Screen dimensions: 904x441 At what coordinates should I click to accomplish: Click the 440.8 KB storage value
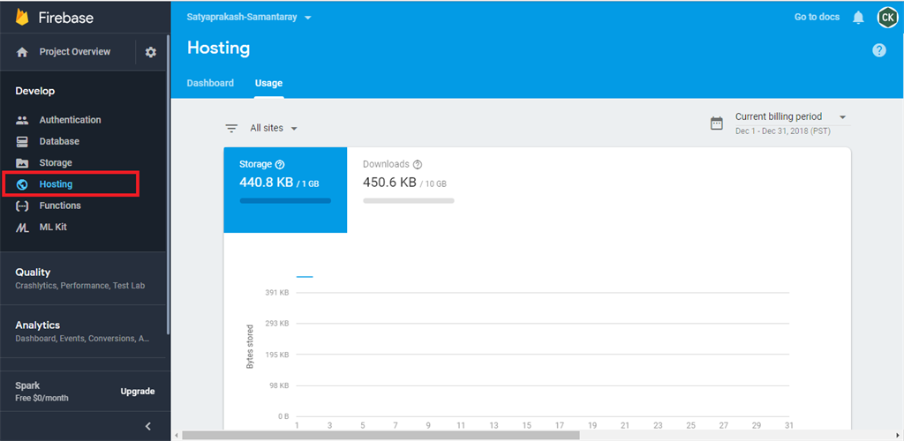coord(266,183)
